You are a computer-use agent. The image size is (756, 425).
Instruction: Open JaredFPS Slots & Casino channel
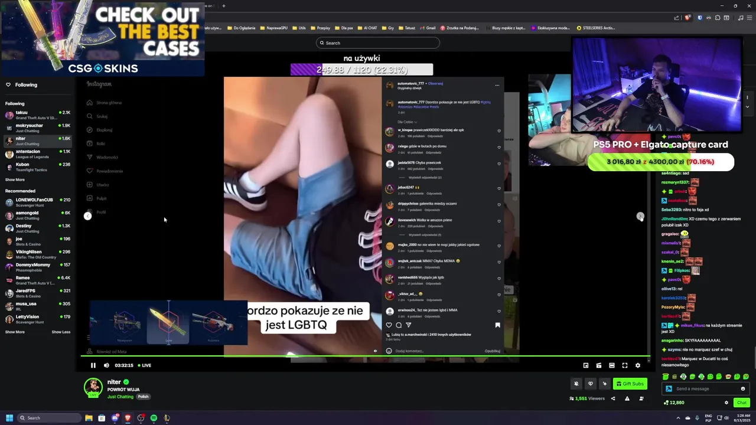[x=38, y=293]
